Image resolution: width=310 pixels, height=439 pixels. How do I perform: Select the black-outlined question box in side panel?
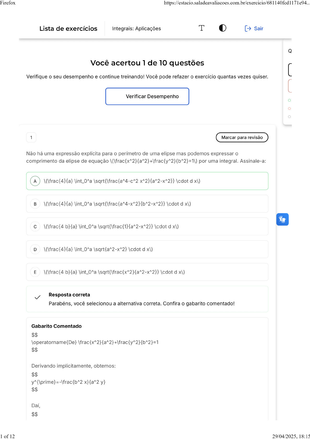click(x=290, y=70)
